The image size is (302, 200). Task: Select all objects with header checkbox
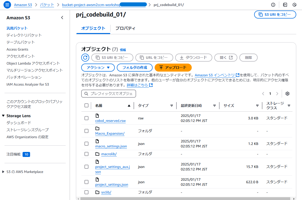pyautogui.click(x=86, y=105)
